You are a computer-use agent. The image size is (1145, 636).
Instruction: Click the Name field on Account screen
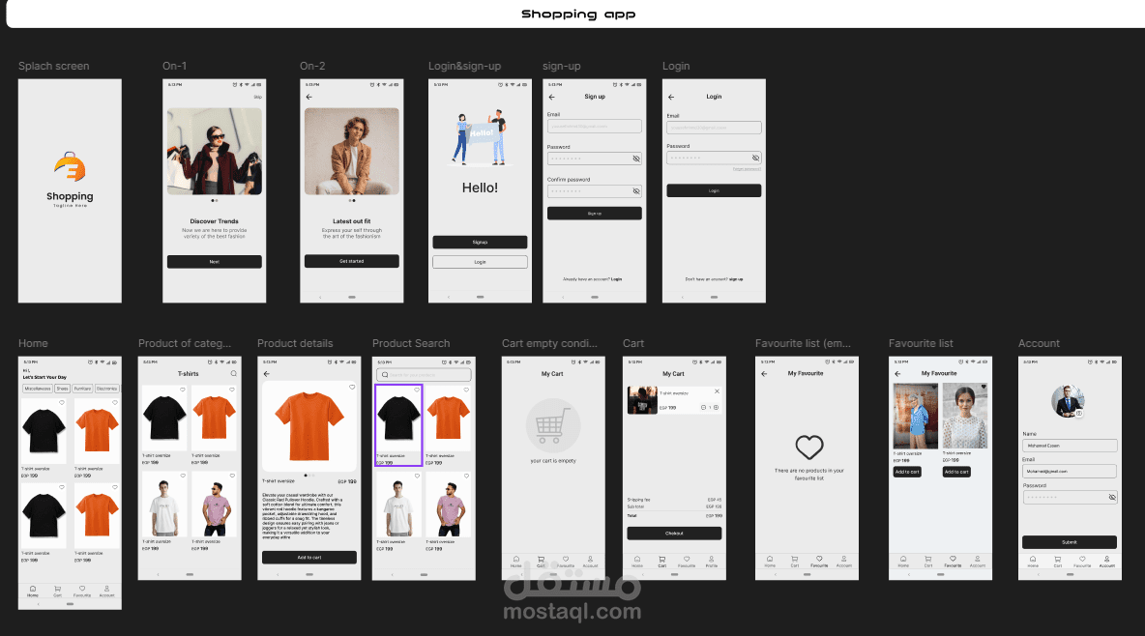point(1069,446)
